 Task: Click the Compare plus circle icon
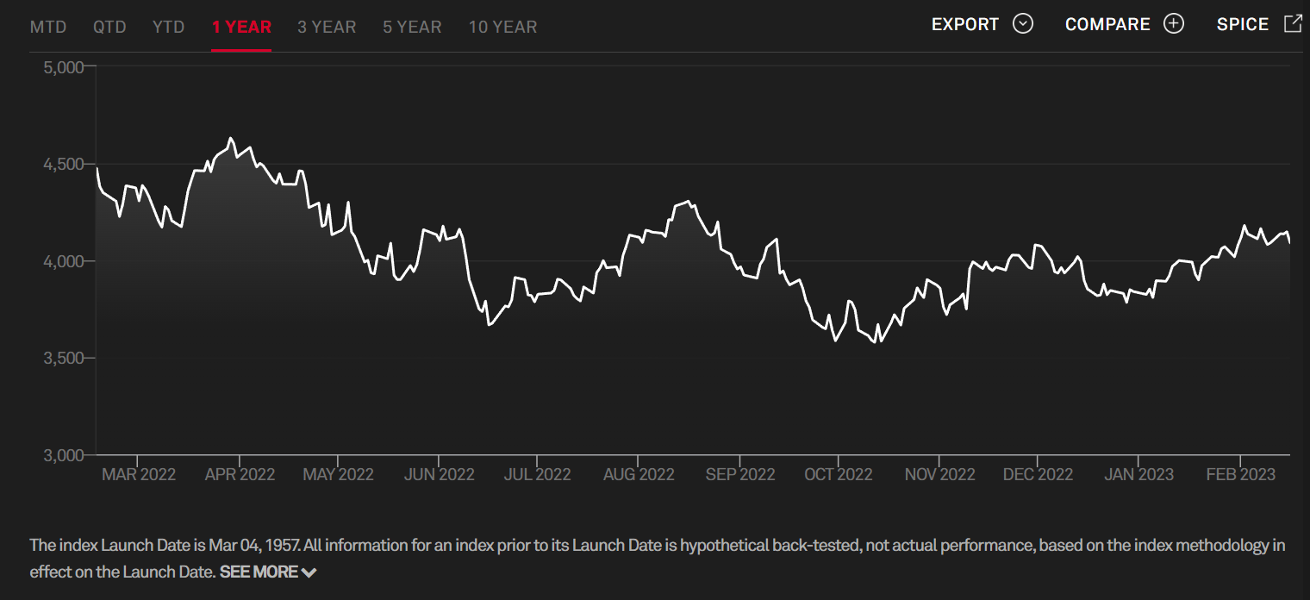[1174, 24]
